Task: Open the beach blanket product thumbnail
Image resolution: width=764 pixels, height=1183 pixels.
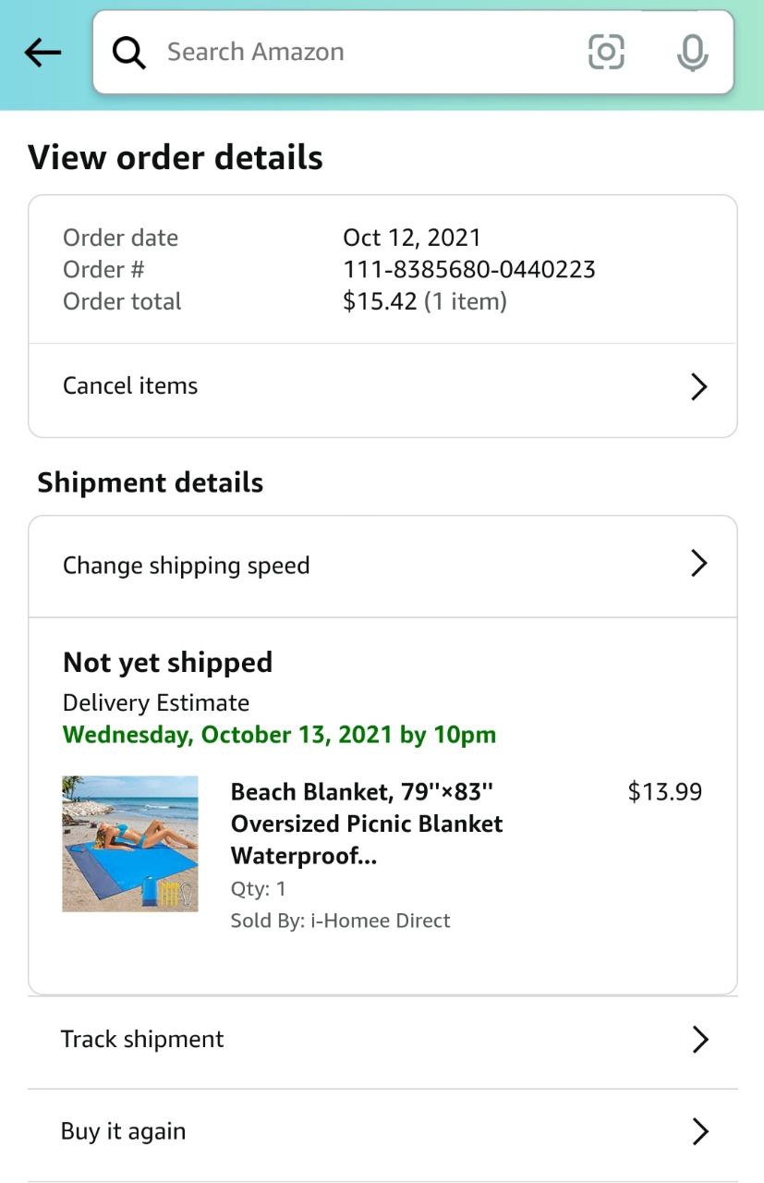Action: click(x=130, y=844)
